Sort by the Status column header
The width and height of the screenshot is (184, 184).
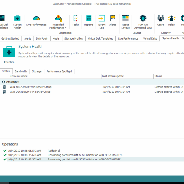pos(169,76)
